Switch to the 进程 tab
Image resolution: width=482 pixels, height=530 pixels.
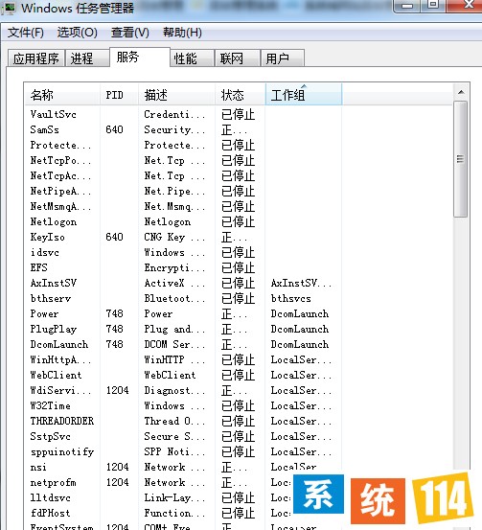(x=87, y=58)
